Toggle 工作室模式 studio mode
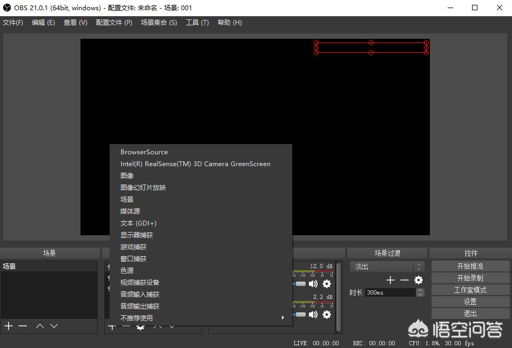 pos(470,290)
